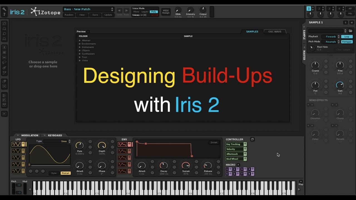Toggle the Loop playback button
Image resolution: width=356 pixels, height=200 pixels.
click(347, 37)
